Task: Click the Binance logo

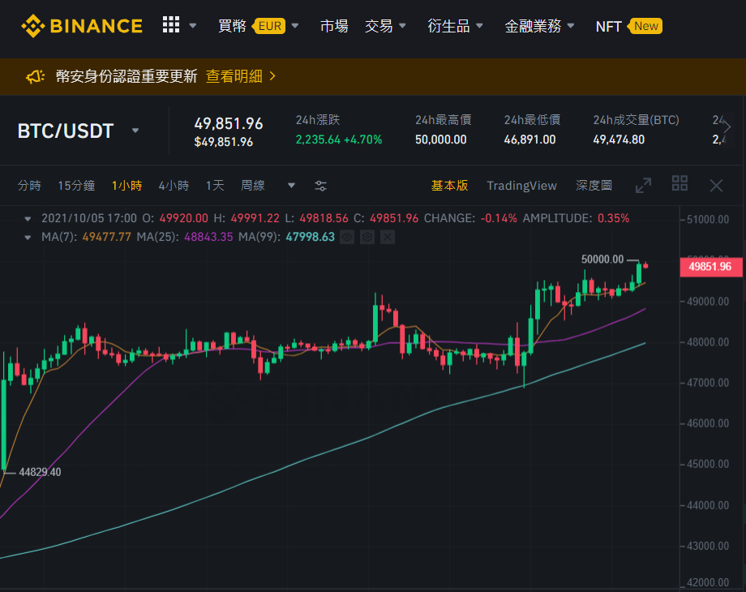Action: point(82,26)
